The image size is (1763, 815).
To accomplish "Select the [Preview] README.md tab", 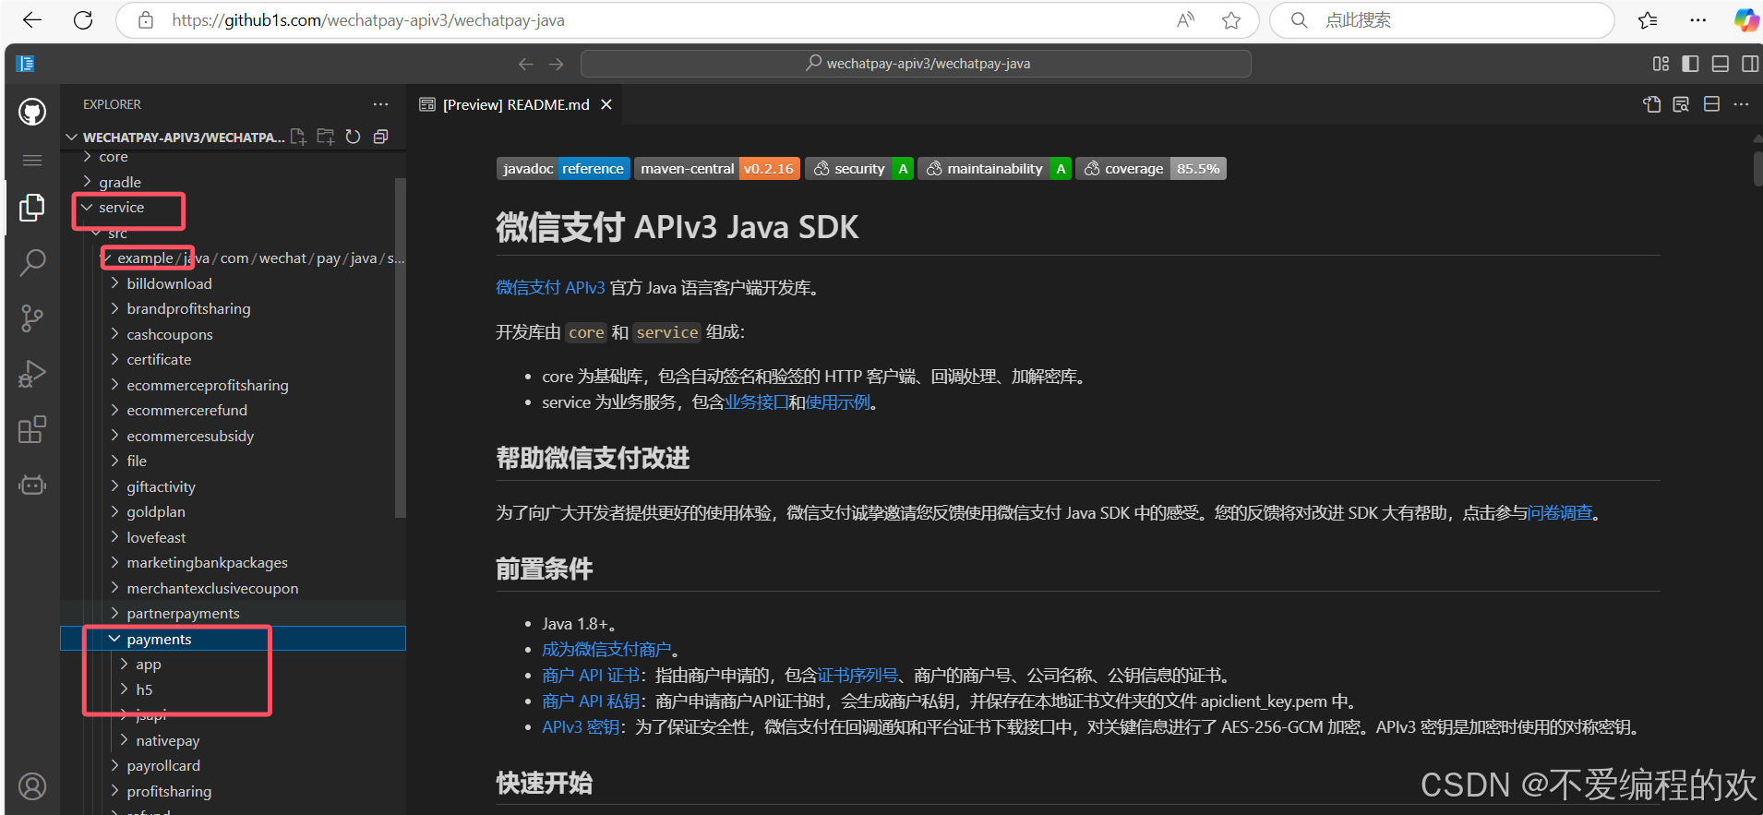I will [x=516, y=104].
